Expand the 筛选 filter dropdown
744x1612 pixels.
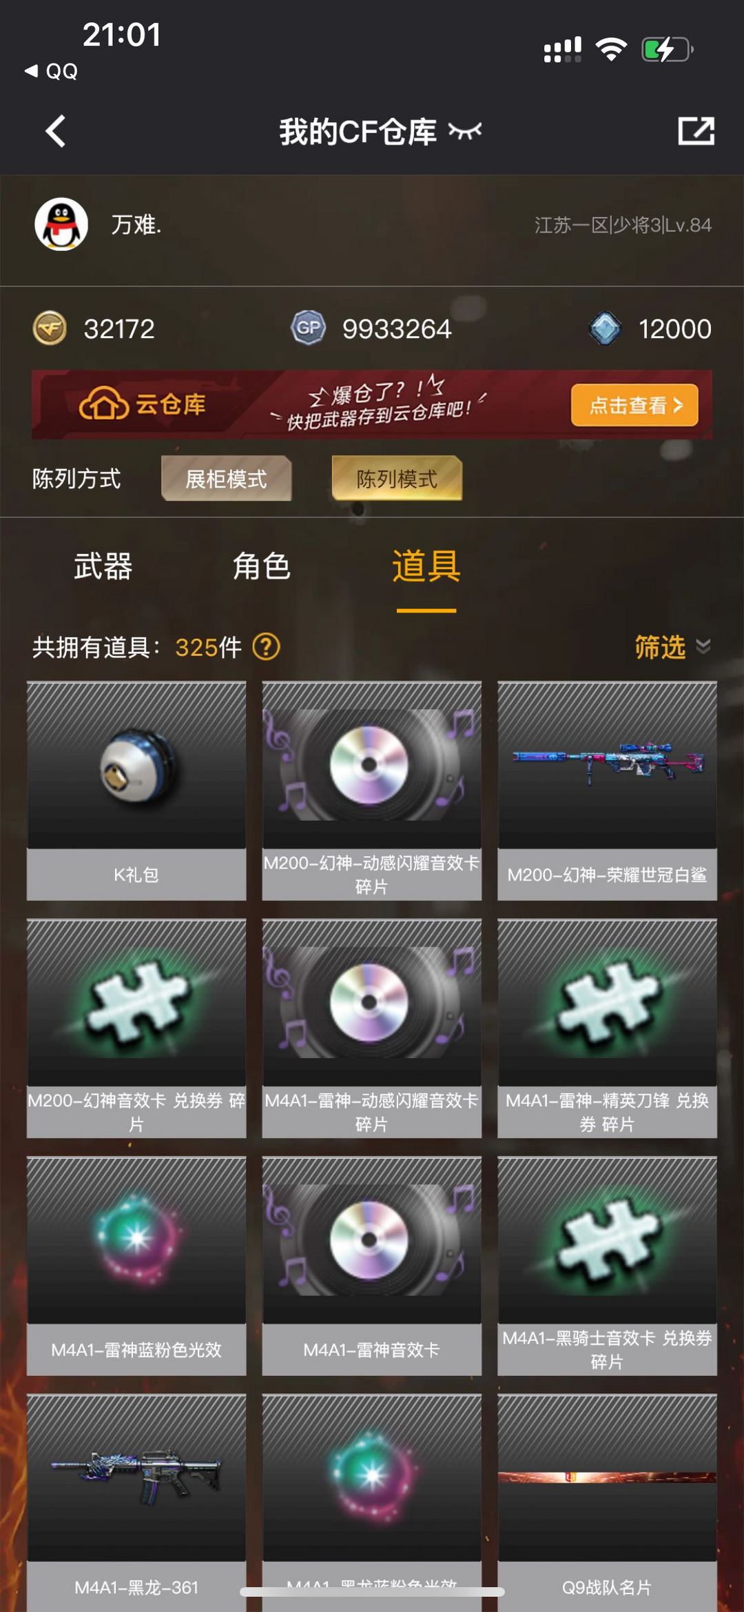point(672,647)
